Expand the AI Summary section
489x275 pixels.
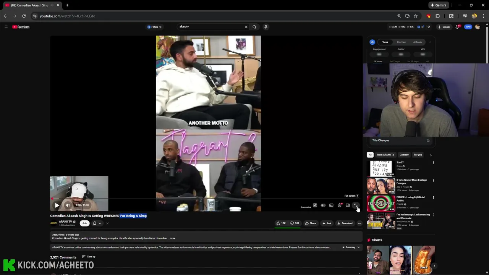pyautogui.click(x=351, y=247)
